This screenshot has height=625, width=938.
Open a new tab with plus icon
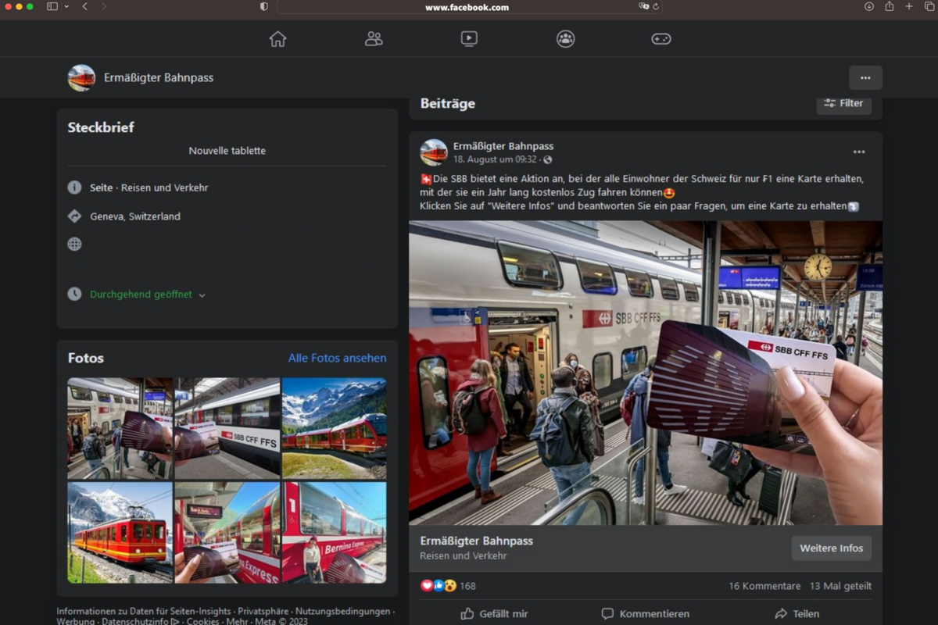pos(909,6)
